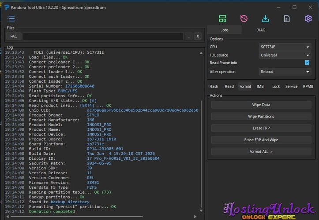Viewport: 319px width, 220px height.
Task: Open the document log file icon
Action: (x=287, y=18)
